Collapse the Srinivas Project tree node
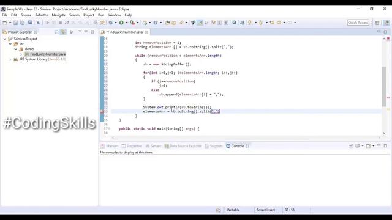Viewport: 392px width, 220px height. 5,38
